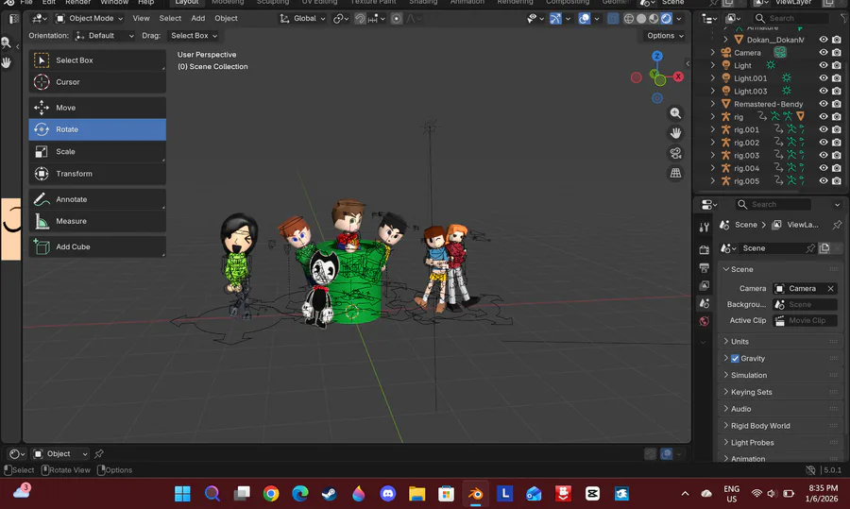
Task: Disable rendering for Light.003 camera icon
Action: pyautogui.click(x=837, y=91)
